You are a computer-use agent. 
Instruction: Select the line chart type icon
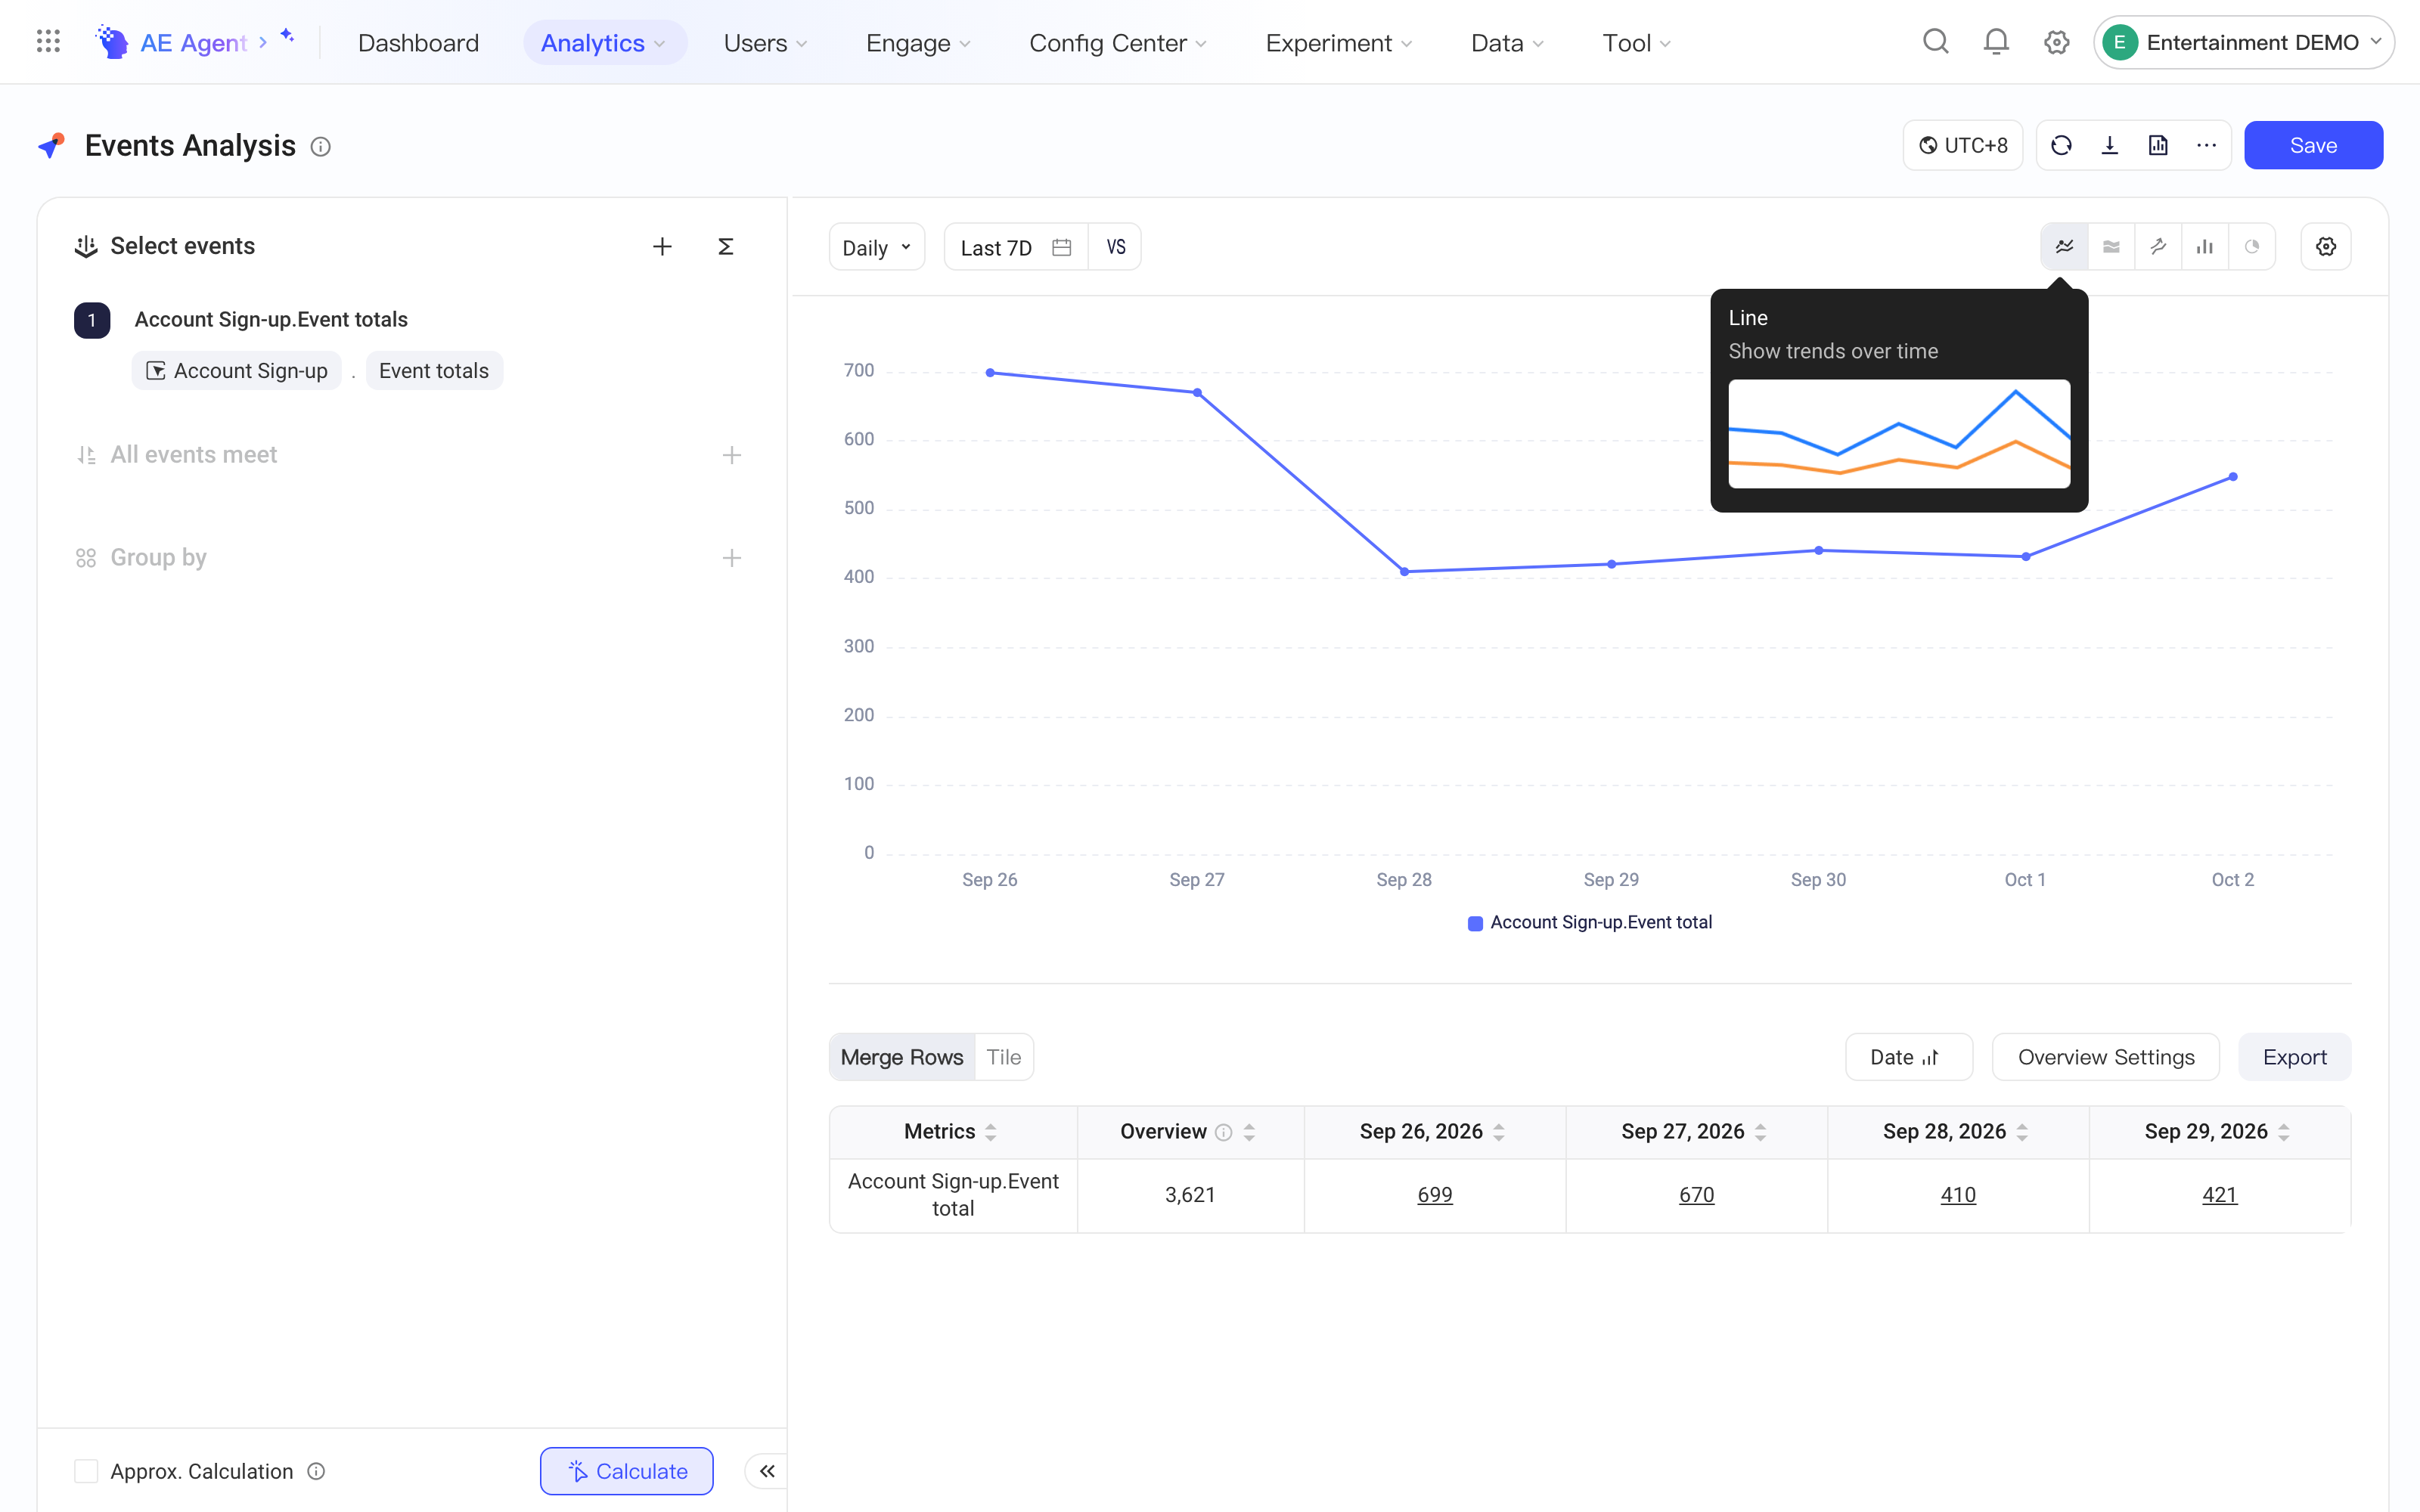[2064, 247]
